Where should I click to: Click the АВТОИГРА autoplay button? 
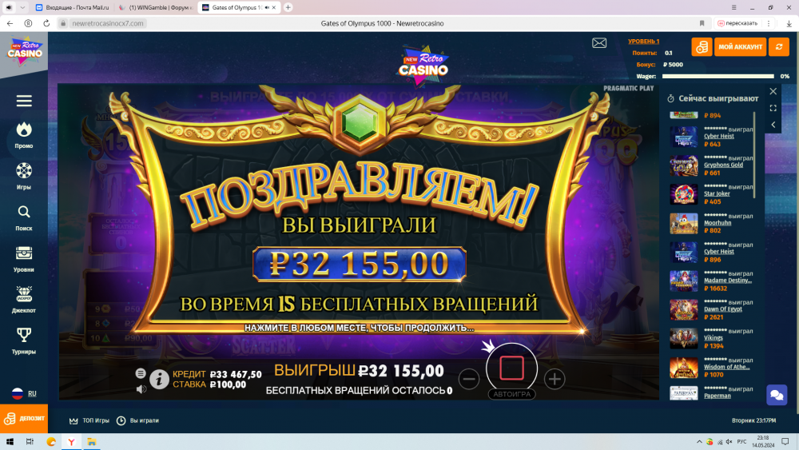[511, 394]
